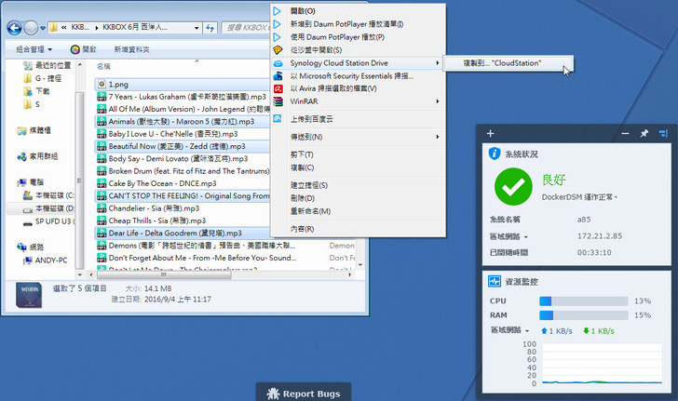Select the 1.png file
Image resolution: width=678 pixels, height=401 pixels.
(183, 85)
